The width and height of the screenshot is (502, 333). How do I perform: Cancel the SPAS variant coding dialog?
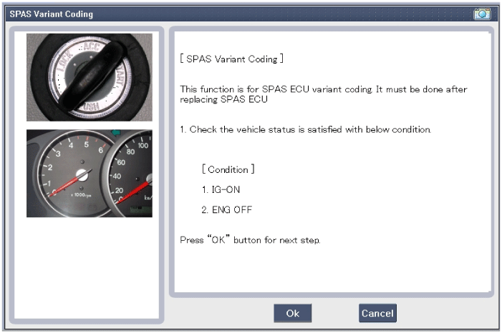coord(377,313)
